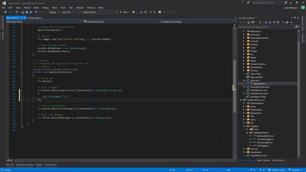The width and height of the screenshot is (306, 172).
Task: Click the Find in Files toolbar icon
Action: [x=133, y=12]
